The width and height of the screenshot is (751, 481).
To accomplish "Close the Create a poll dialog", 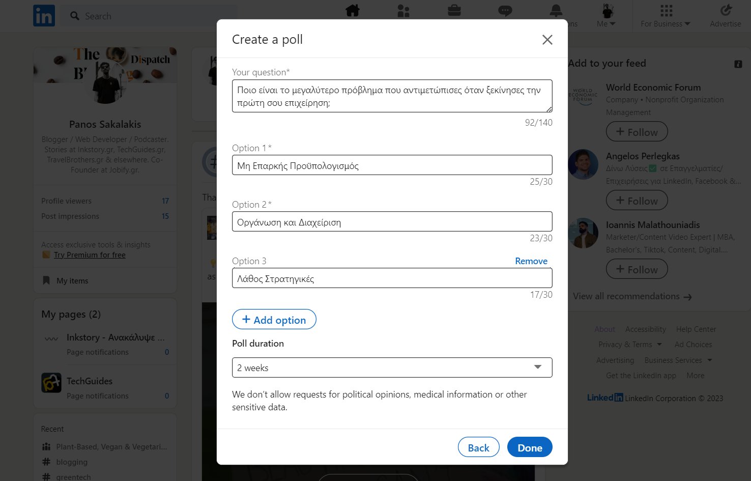I will (x=547, y=40).
